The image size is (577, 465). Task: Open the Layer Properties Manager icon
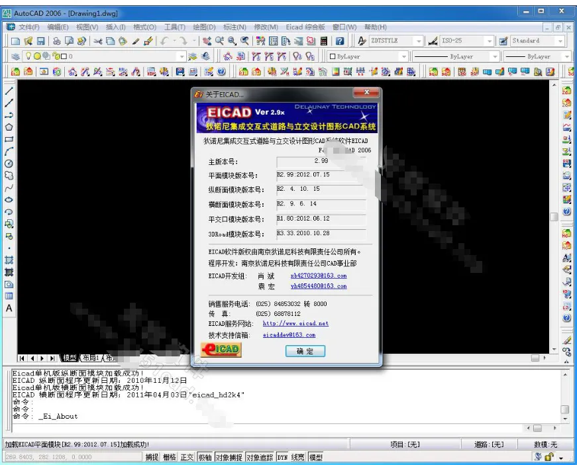(15, 56)
